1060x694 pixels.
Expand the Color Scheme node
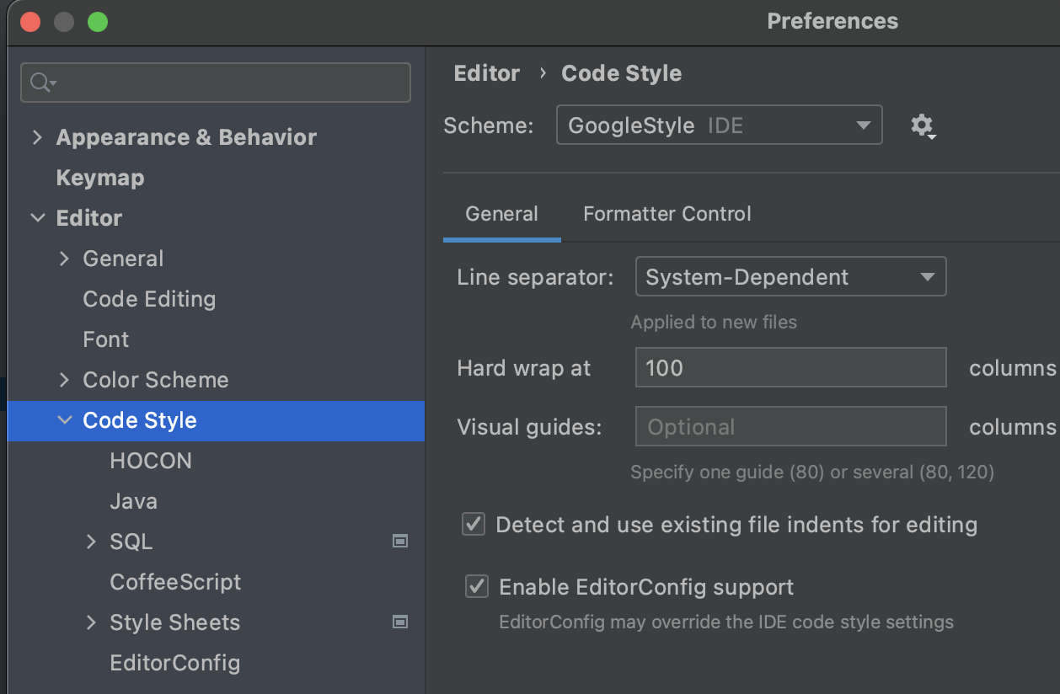click(x=64, y=380)
